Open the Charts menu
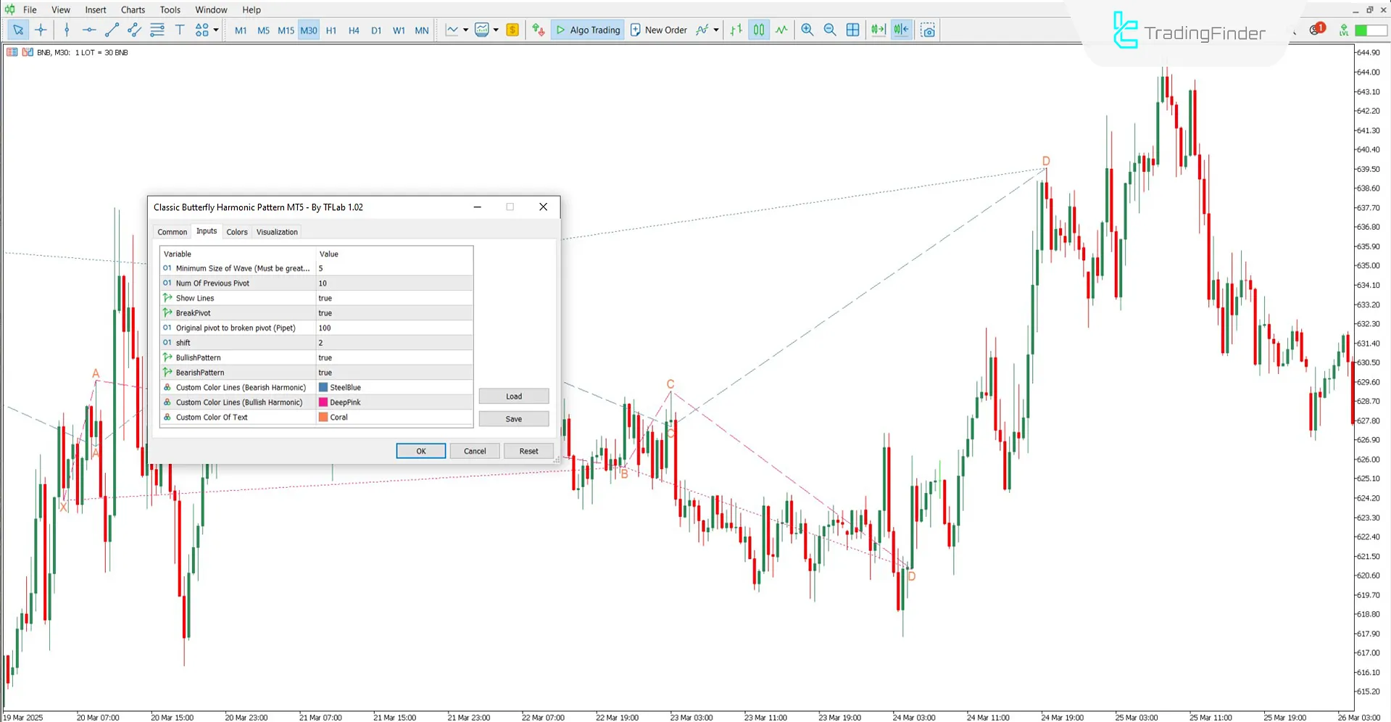Screen dimensions: 1391x722 [133, 9]
